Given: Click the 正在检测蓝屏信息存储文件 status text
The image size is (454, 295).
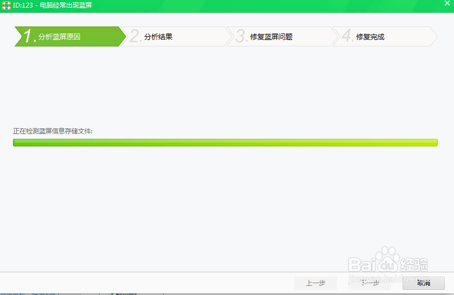Looking at the screenshot, I should point(53,131).
